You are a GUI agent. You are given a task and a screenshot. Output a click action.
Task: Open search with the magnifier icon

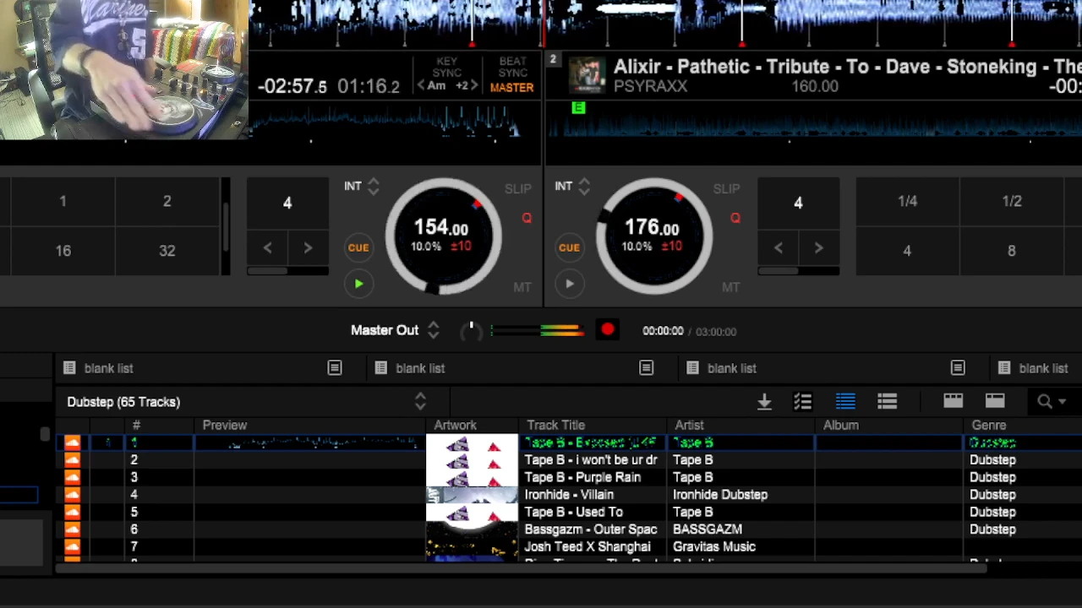tap(1046, 401)
